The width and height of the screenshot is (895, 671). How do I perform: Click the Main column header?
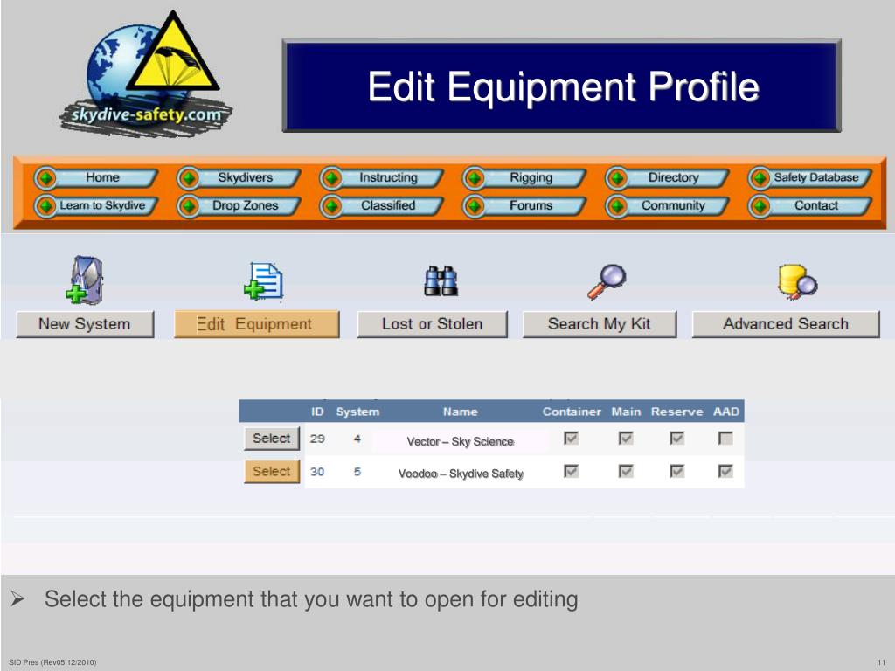click(626, 412)
